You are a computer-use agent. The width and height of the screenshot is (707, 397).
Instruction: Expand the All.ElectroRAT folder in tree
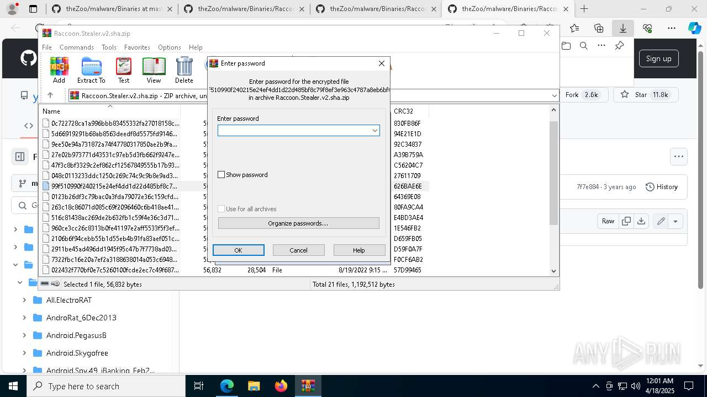click(x=24, y=300)
